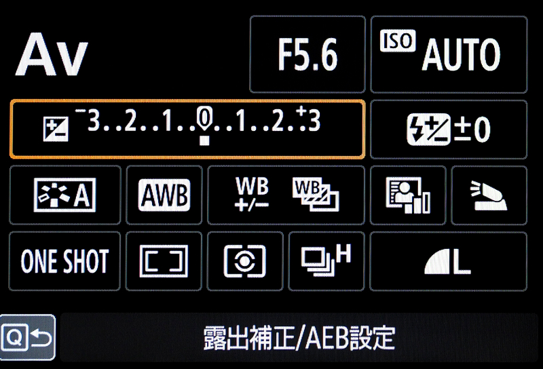
Task: Open the F5.6 aperture setting
Action: pos(307,54)
